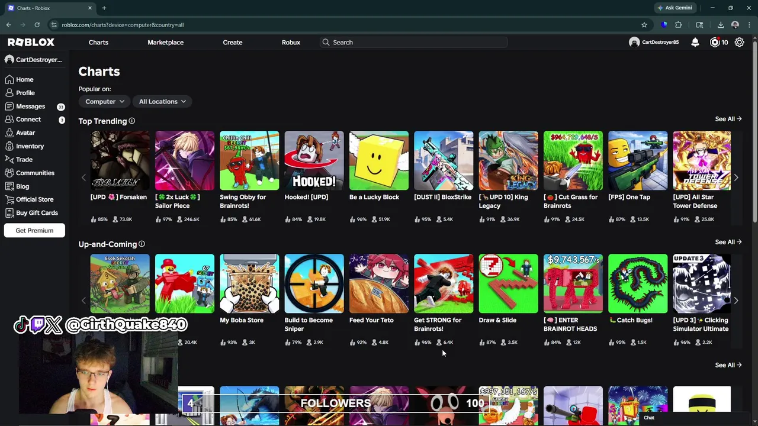Open the Create nav item
The image size is (758, 426).
tap(232, 42)
